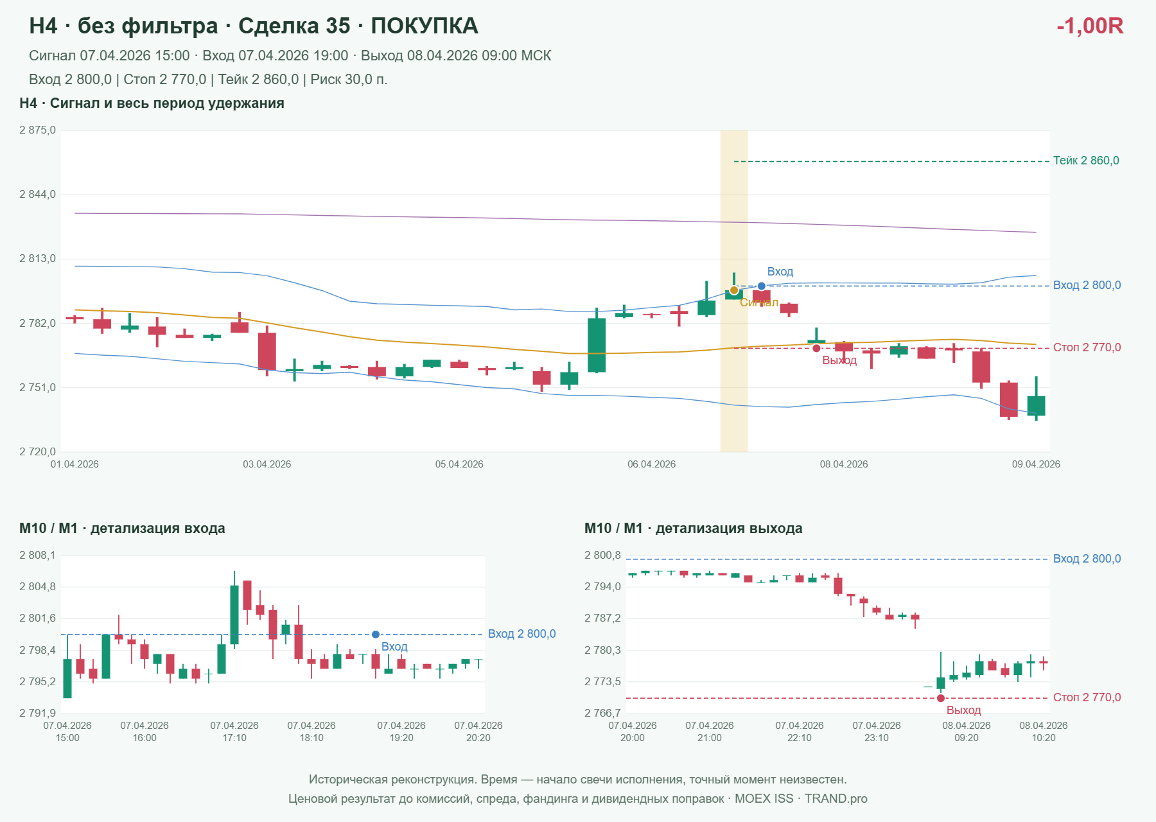Click the 2 766,7 axis label on the exit chart

tap(602, 713)
